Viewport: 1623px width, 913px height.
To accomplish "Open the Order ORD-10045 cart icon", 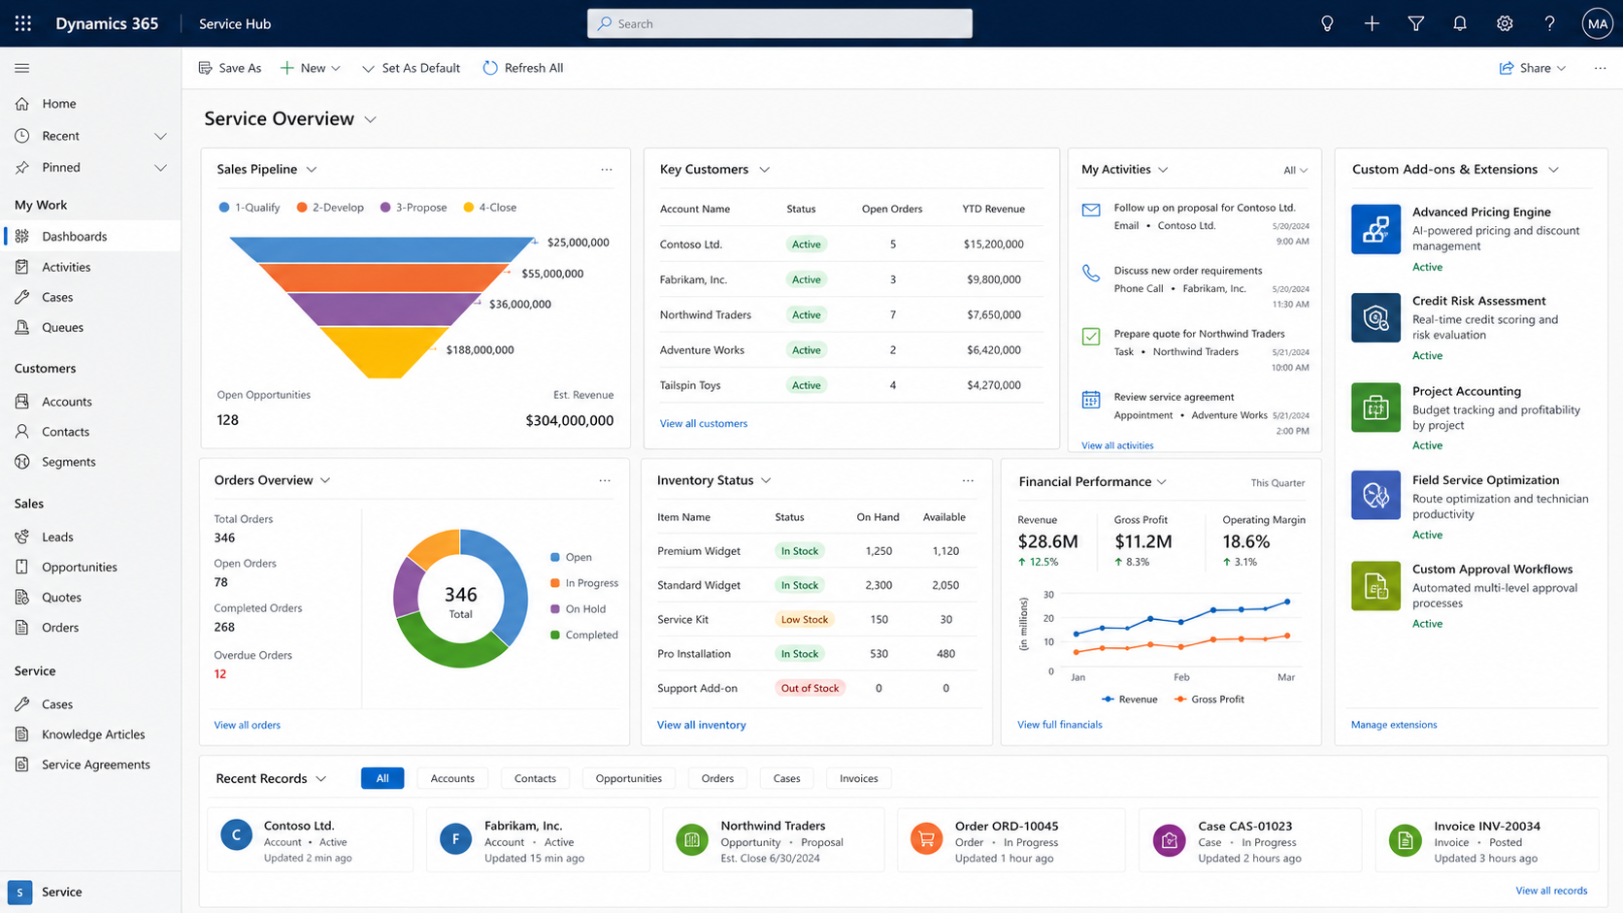I will click(x=926, y=838).
